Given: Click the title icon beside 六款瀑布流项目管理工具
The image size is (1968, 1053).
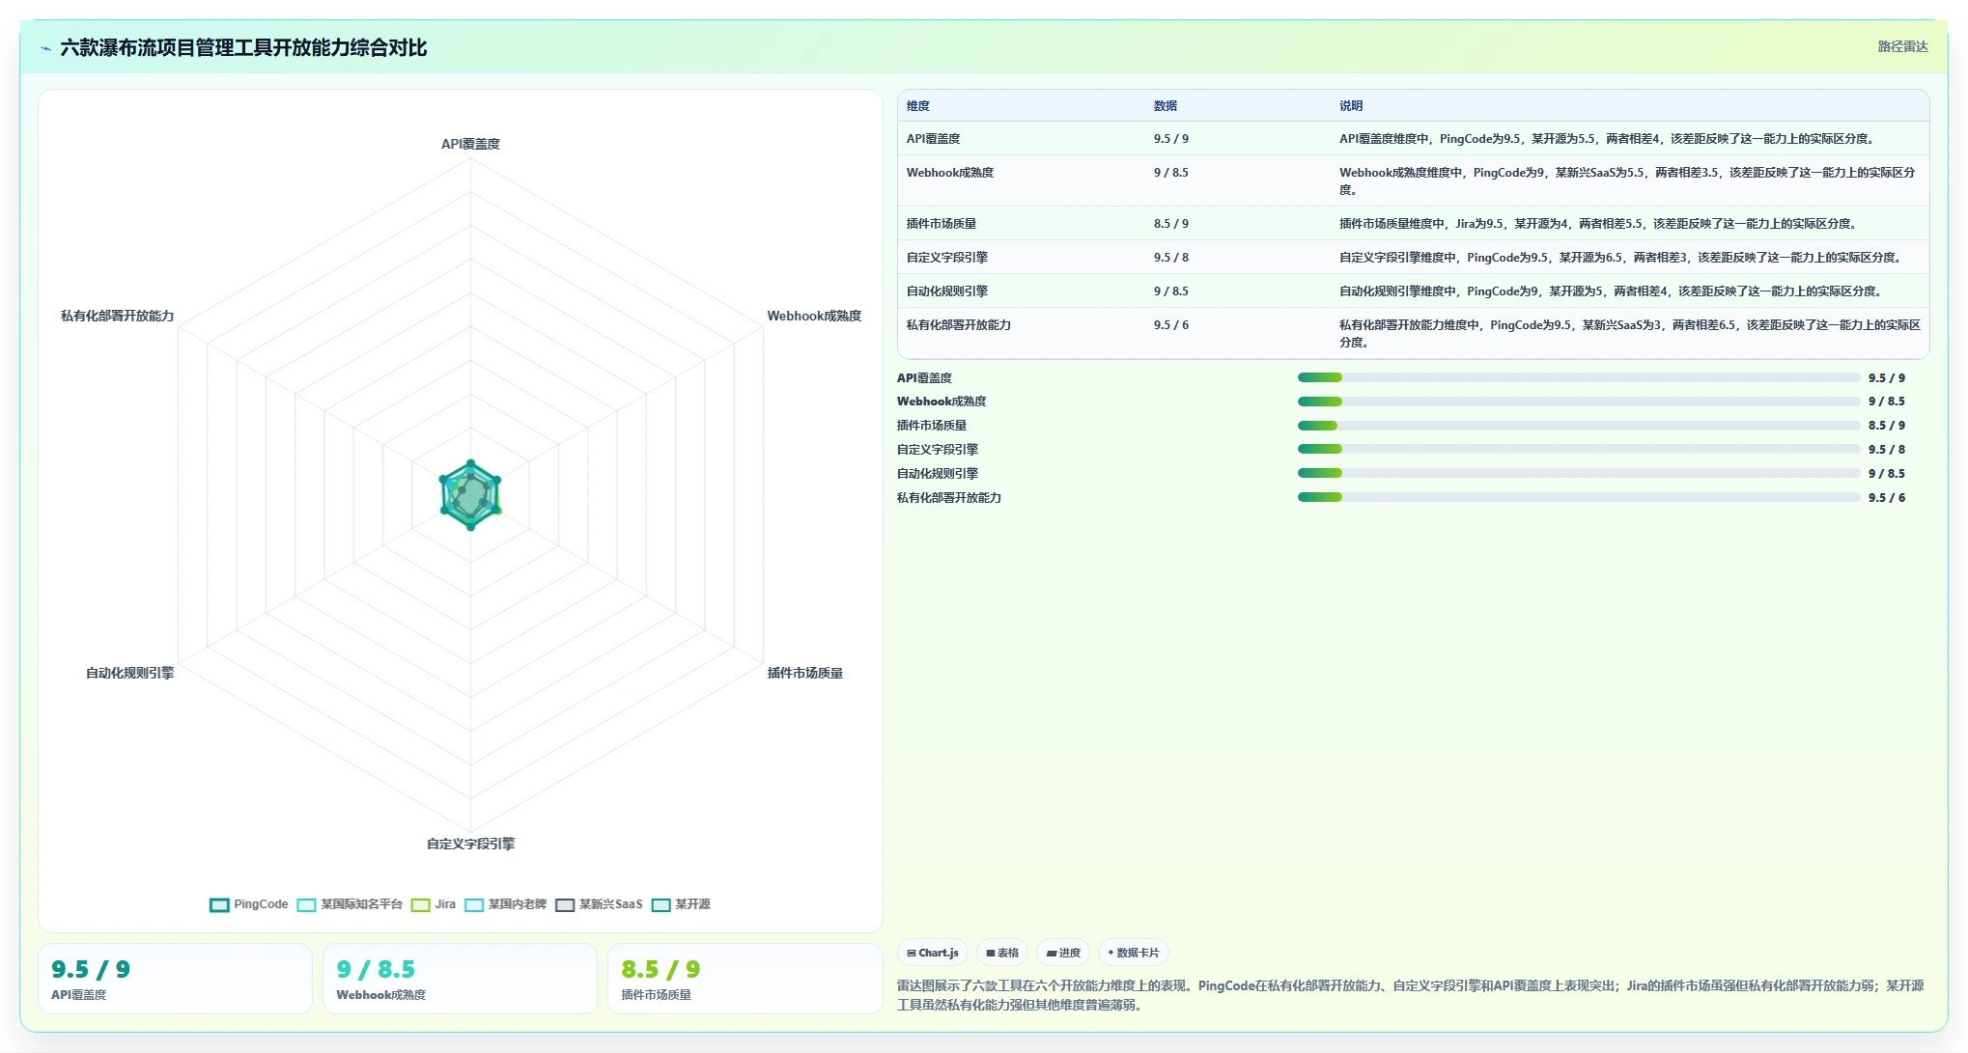Looking at the screenshot, I should [45, 48].
